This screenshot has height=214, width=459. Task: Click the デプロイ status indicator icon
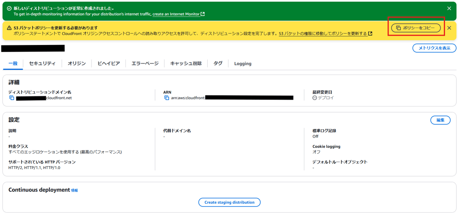(x=315, y=98)
